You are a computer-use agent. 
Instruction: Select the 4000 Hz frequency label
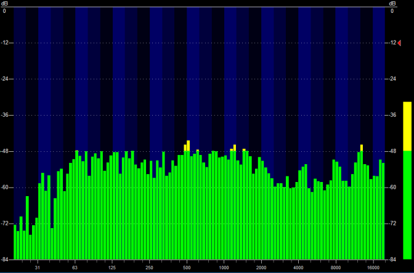click(298, 267)
